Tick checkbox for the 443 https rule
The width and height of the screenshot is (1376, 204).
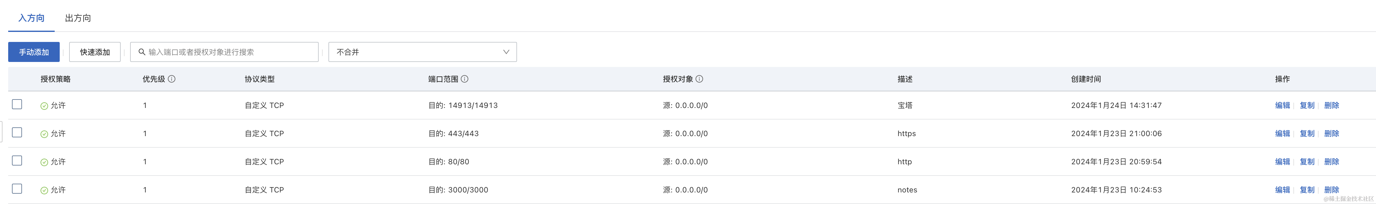tap(17, 132)
